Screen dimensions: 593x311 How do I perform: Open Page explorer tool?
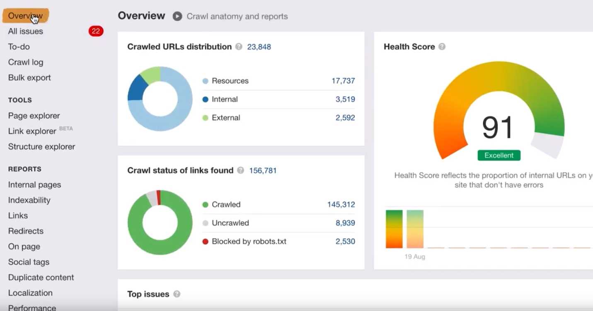pos(34,116)
